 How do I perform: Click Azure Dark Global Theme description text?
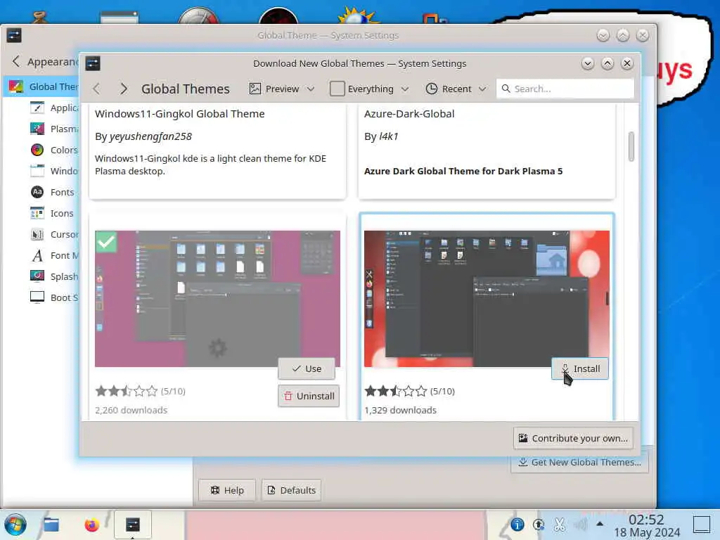click(463, 172)
